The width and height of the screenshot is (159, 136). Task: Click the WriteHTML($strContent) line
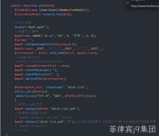(40, 79)
